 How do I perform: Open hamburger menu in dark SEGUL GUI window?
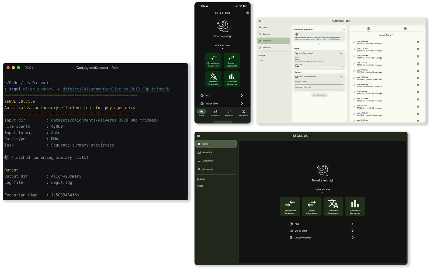click(198, 136)
